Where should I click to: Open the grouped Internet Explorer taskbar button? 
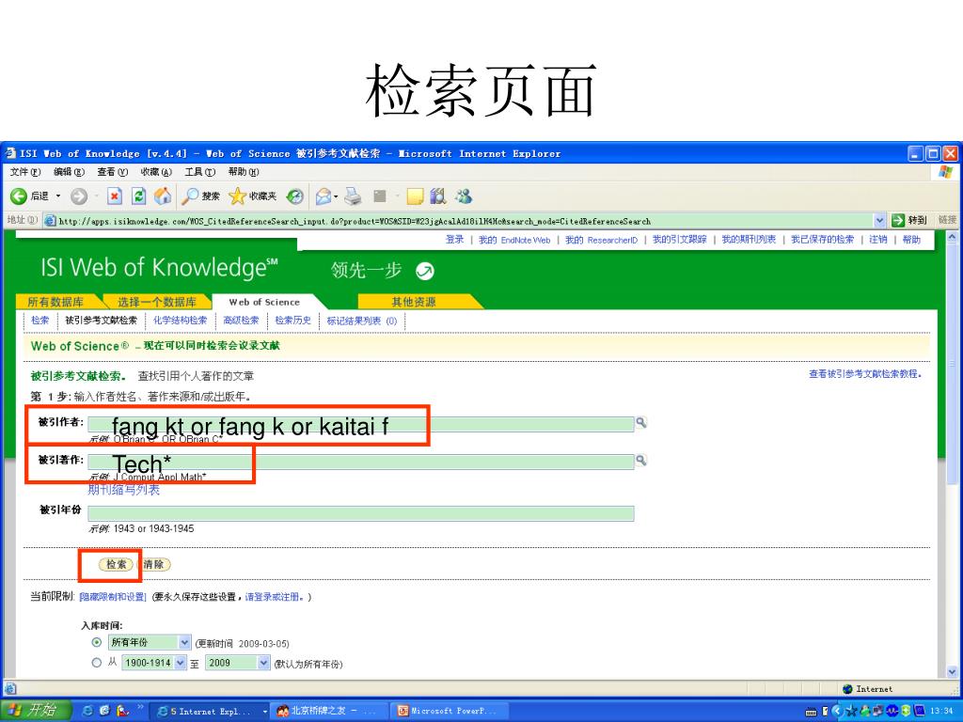pos(209,711)
